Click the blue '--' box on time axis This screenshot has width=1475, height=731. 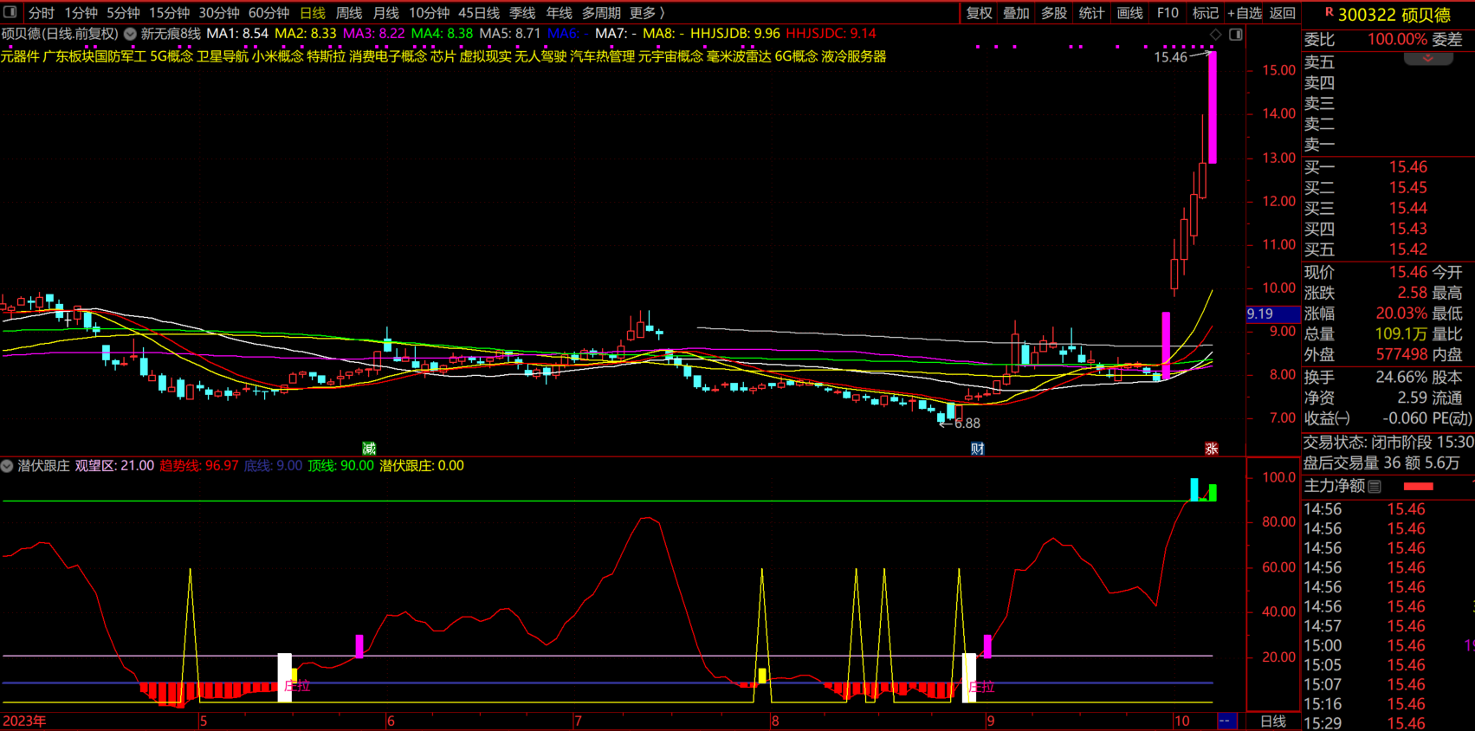1227,721
